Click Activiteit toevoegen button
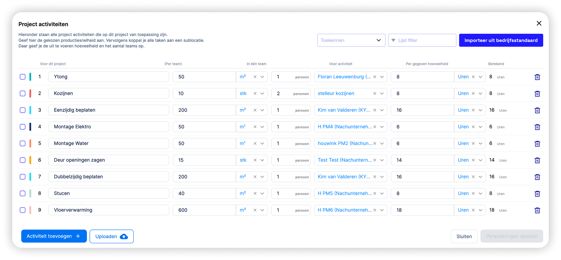561x260 pixels. (54, 236)
